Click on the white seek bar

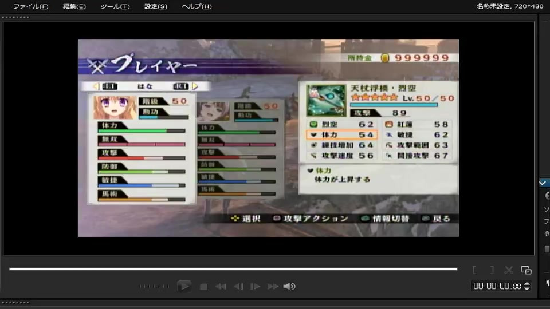tap(233, 269)
